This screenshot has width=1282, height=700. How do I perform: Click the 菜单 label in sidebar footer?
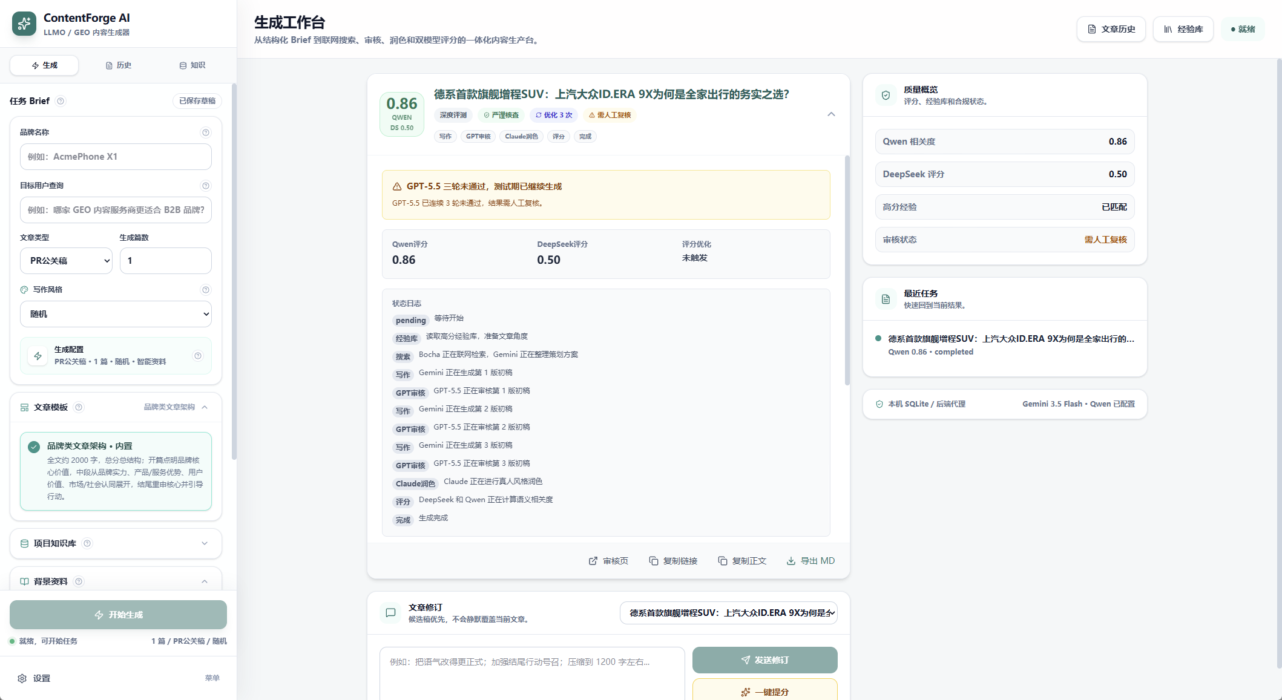point(212,678)
